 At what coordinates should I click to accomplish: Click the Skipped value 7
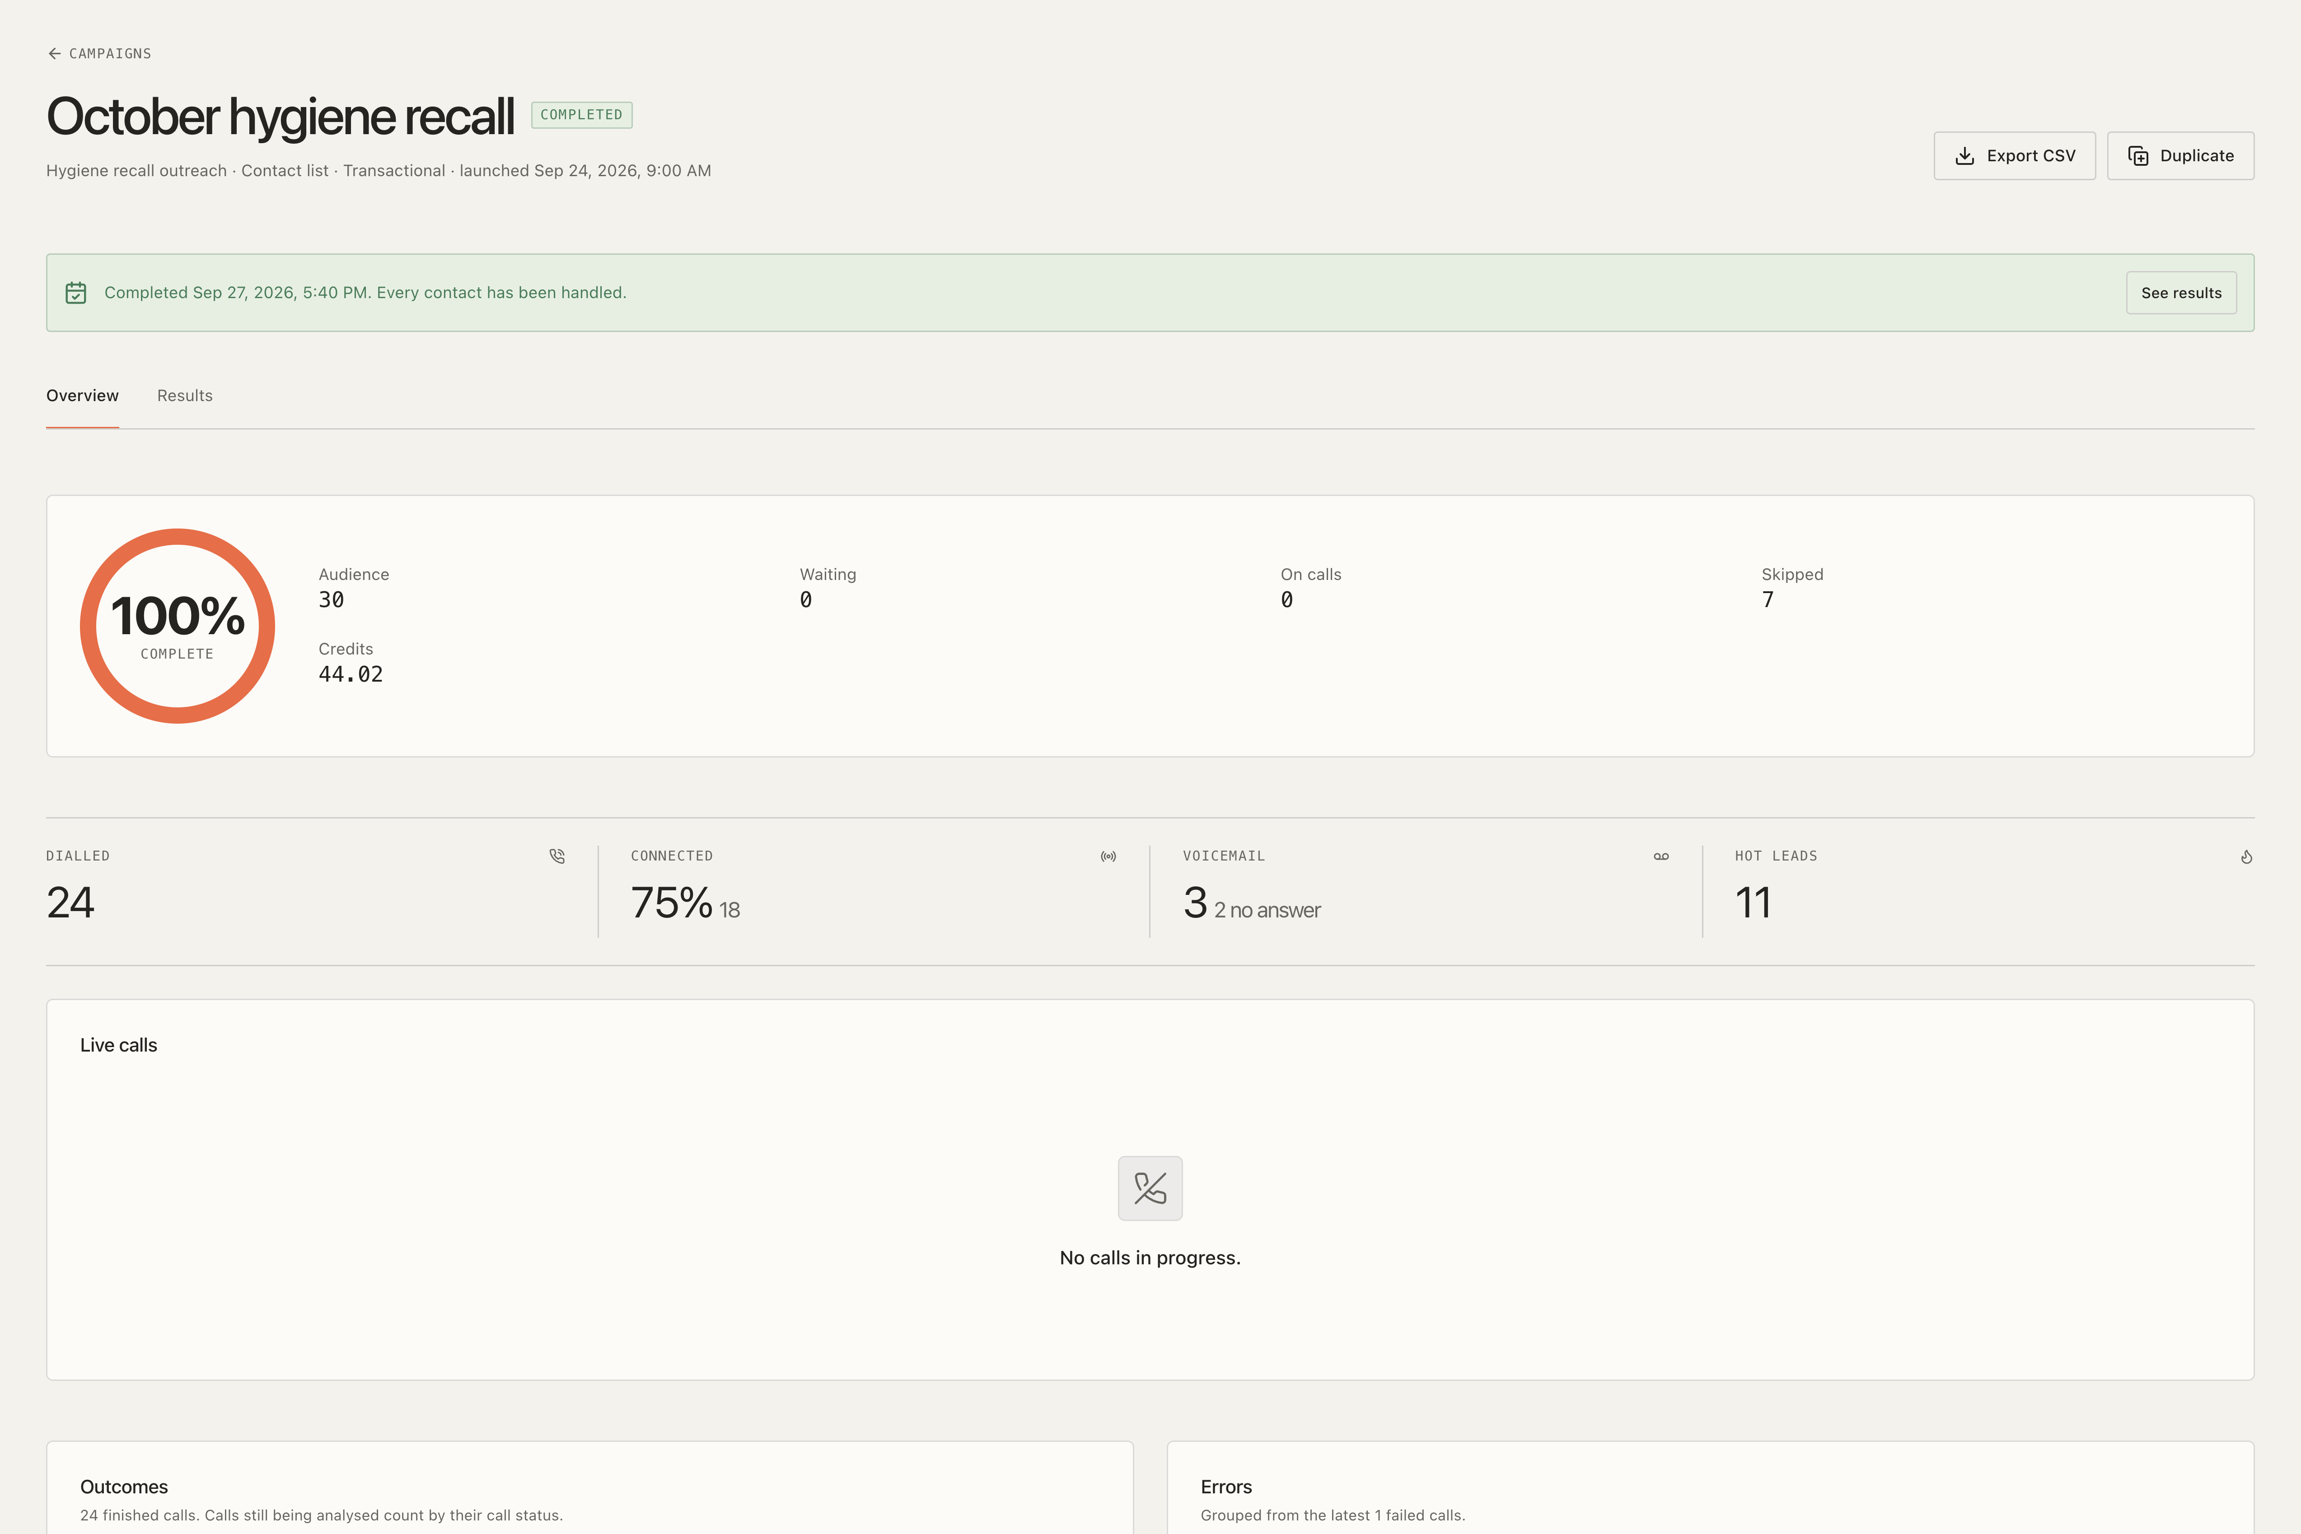click(x=1768, y=600)
